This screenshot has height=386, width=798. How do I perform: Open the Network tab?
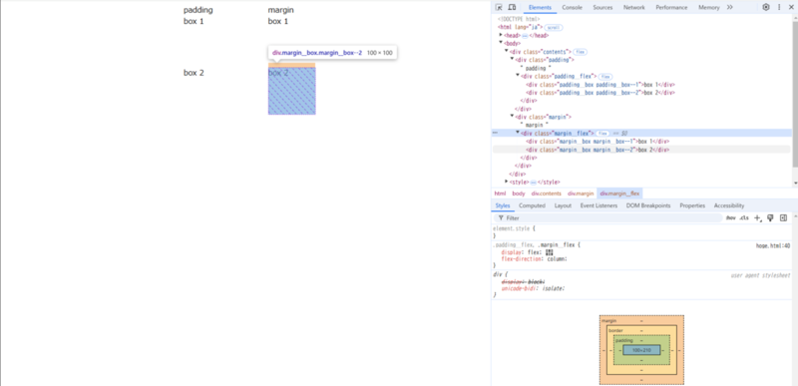pos(634,7)
